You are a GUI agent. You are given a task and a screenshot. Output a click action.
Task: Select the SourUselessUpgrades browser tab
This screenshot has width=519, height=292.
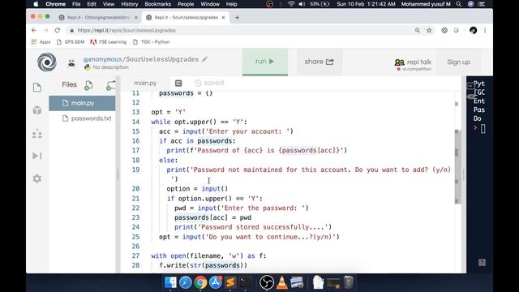tap(186, 18)
